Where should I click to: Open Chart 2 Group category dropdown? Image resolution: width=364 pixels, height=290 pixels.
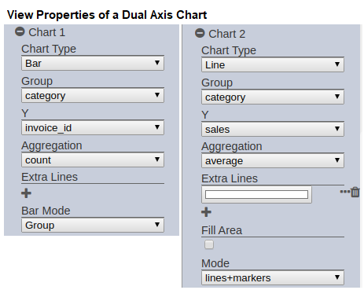coord(273,97)
